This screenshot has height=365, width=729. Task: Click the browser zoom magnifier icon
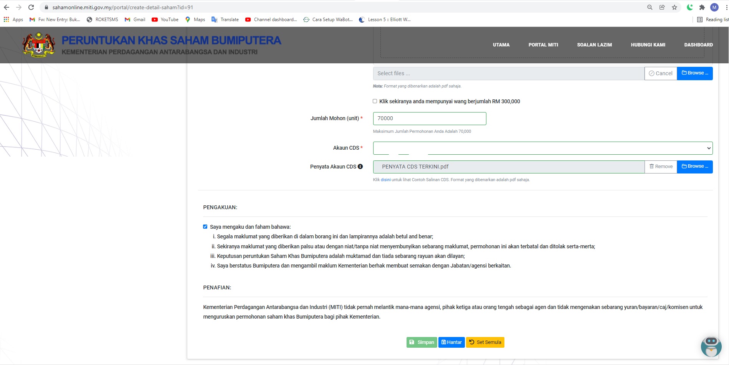[x=650, y=7]
